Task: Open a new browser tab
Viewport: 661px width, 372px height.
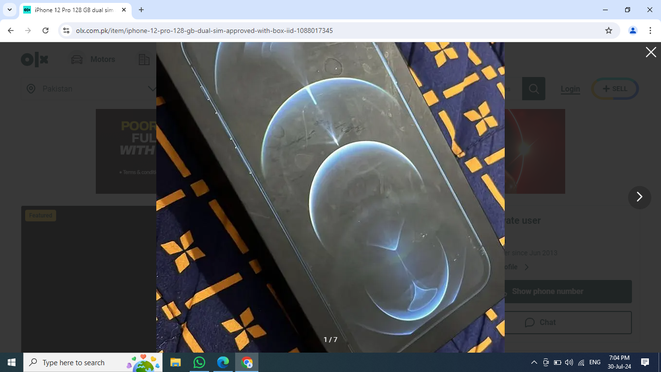Action: pyautogui.click(x=141, y=10)
